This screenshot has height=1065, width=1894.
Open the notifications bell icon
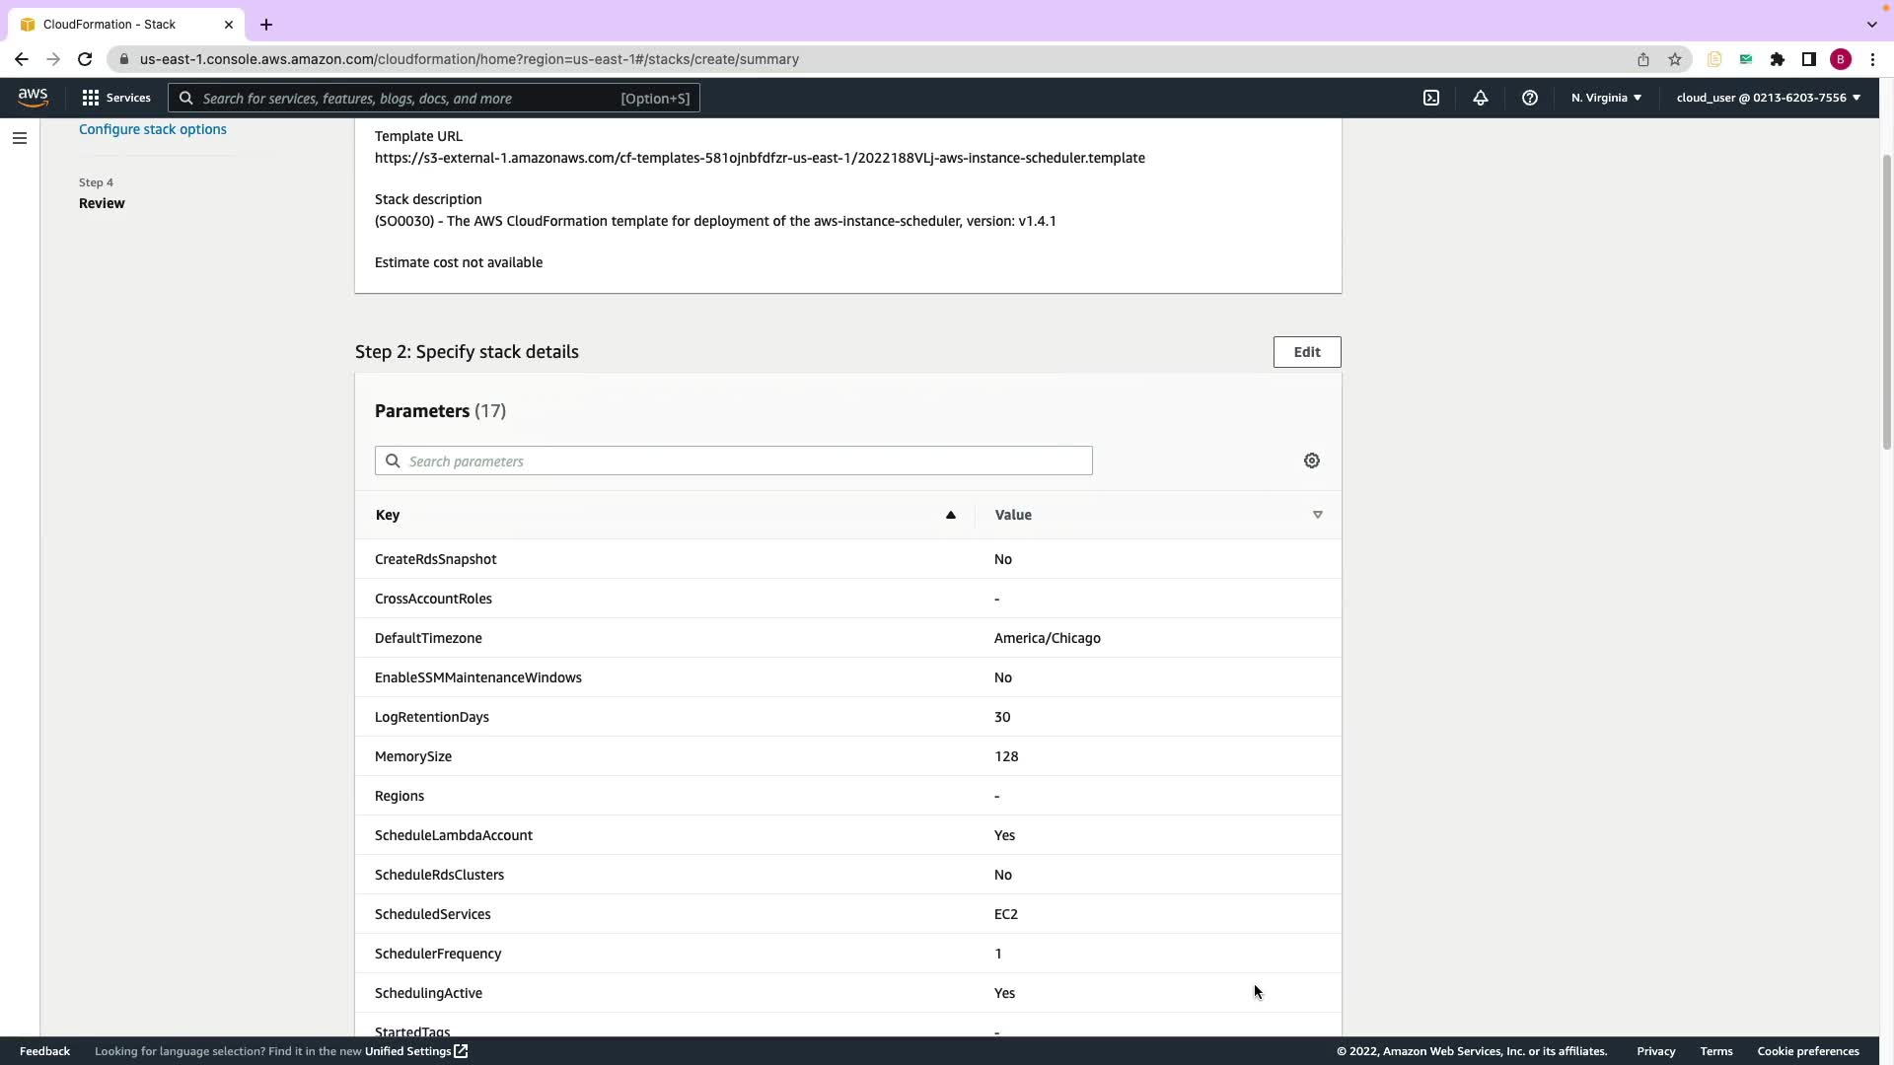1481,98
